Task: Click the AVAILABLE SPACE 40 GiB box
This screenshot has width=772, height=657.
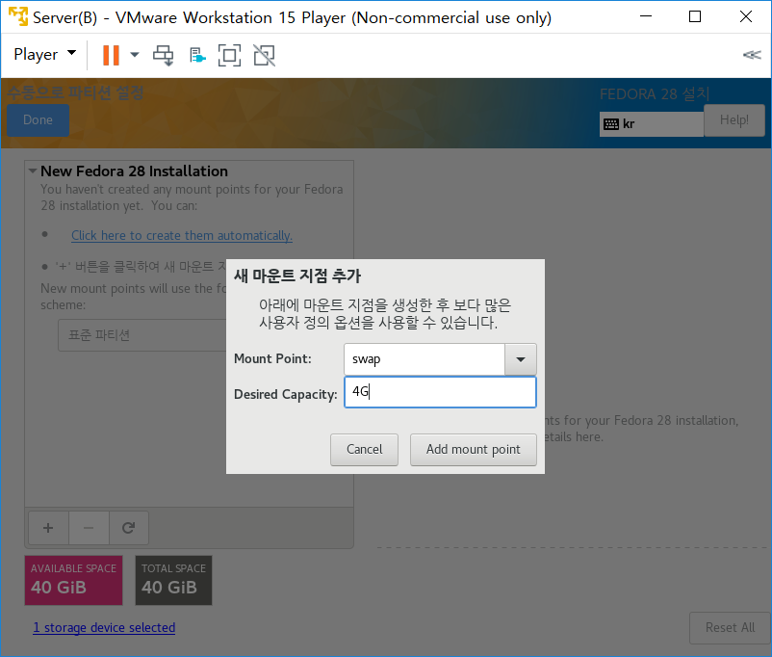Action: [x=74, y=580]
